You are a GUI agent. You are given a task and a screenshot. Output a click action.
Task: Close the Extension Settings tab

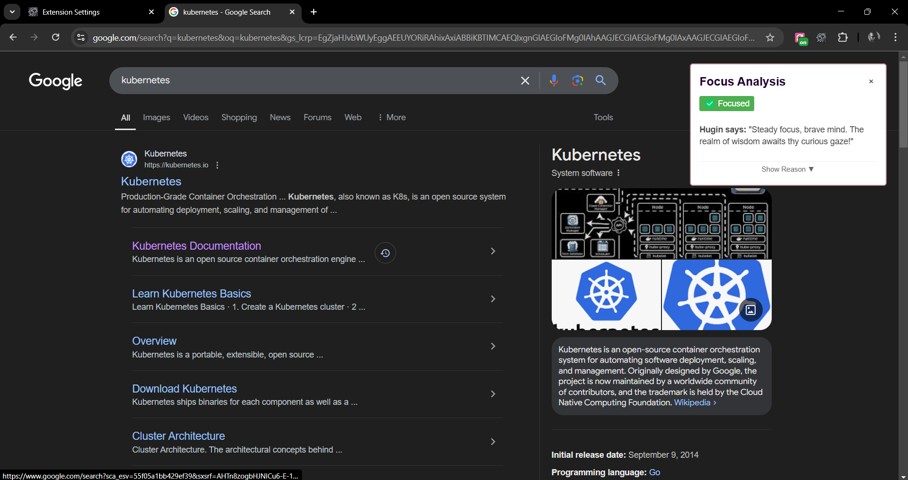point(151,12)
